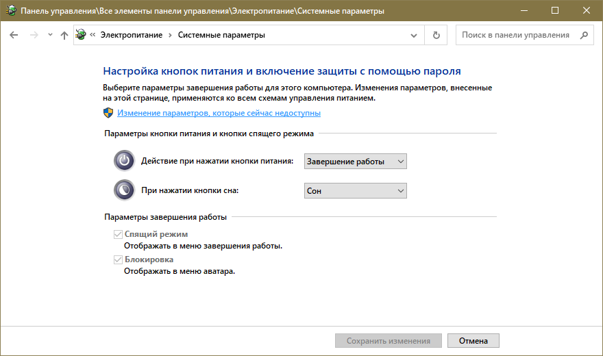Click the magnifier icon in the search box
Viewport: 603px width, 356px height.
pos(584,35)
